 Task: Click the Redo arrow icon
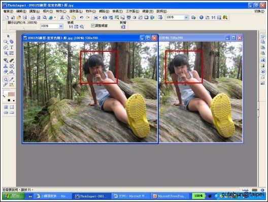pyautogui.click(x=88, y=17)
